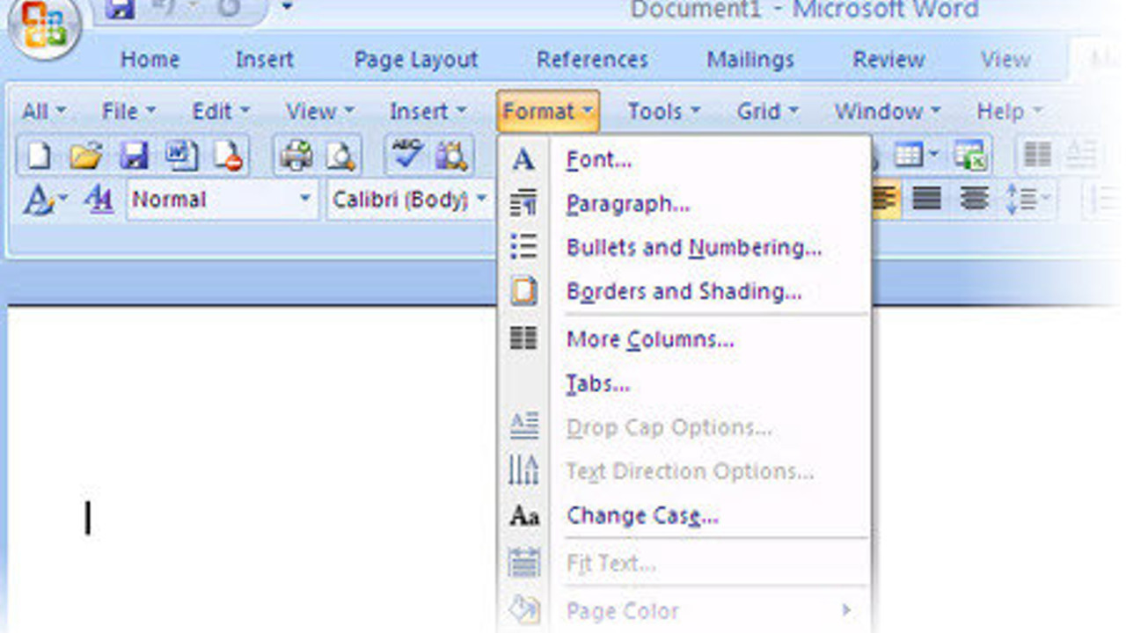Click the floppy disk Save toolbar icon
This screenshot has height=633, width=1126.
[134, 156]
